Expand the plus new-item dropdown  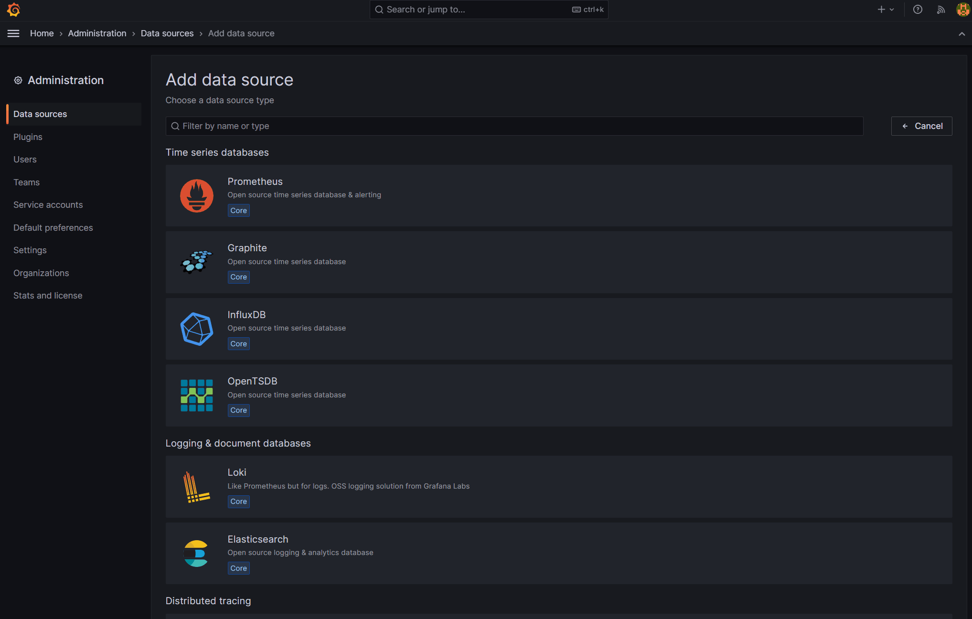886,10
